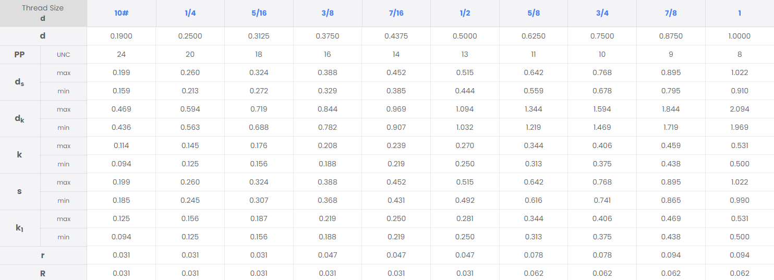The width and height of the screenshot is (774, 280).
Task: Click s min value 0.368
Action: [328, 200]
